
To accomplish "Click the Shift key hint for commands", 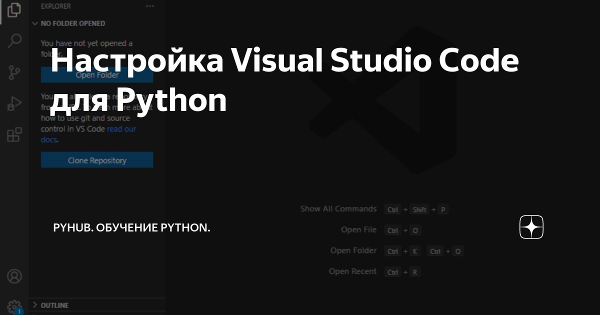I will coord(420,209).
